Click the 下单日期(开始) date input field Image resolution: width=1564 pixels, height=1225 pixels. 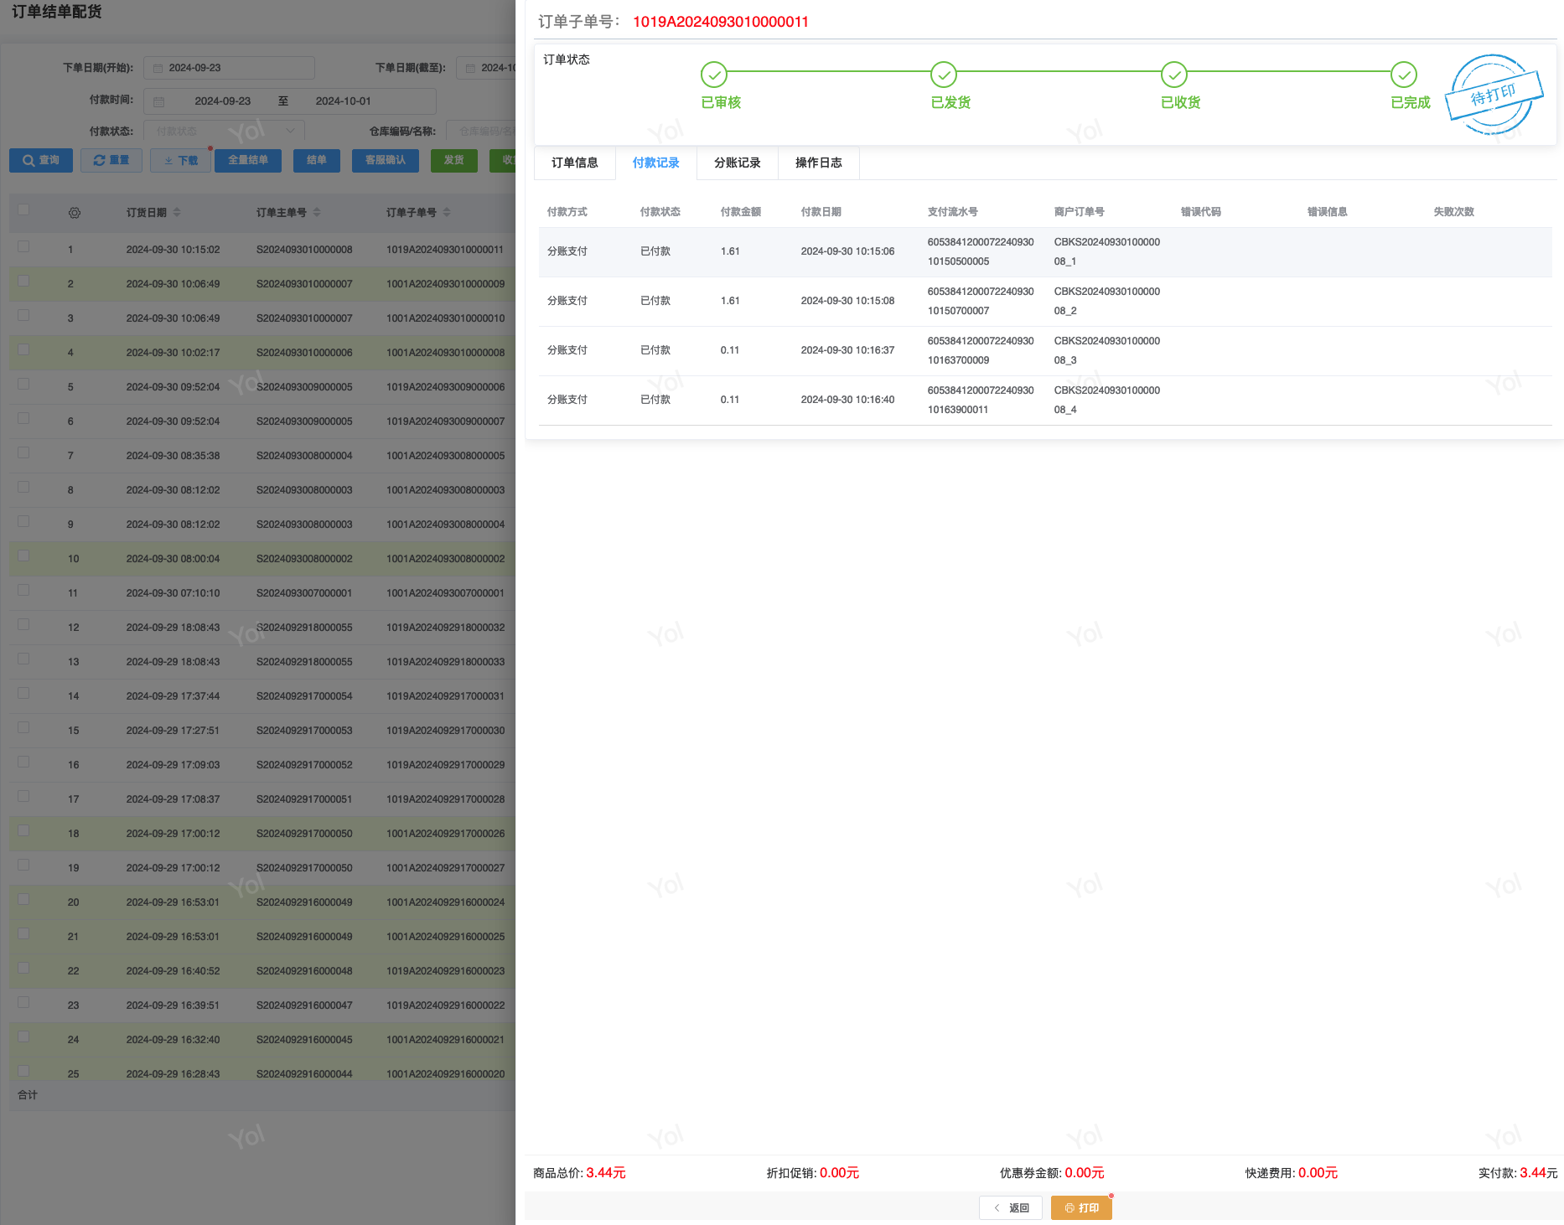[x=229, y=68]
